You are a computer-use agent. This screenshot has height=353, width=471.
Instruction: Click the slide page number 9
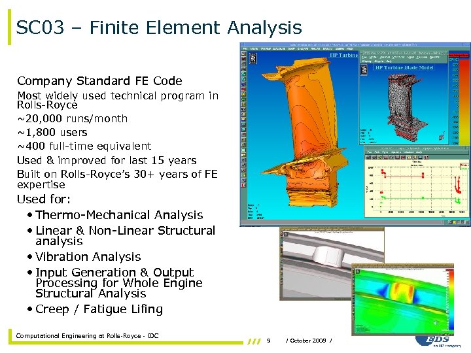click(269, 341)
